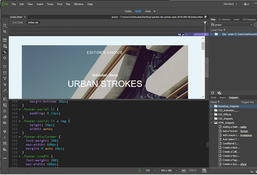This screenshot has width=257, height=175.
Task: Open Customize Toolbar ellipsis button
Action: [x=5, y=158]
